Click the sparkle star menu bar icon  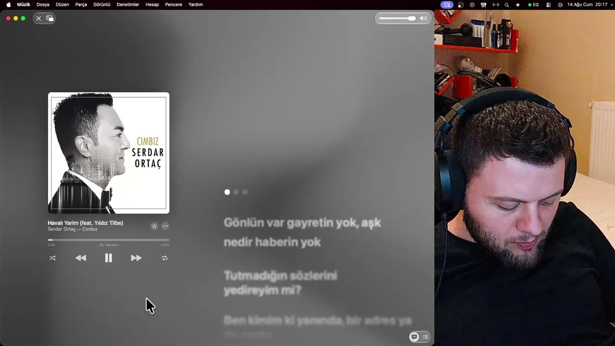tap(518, 5)
